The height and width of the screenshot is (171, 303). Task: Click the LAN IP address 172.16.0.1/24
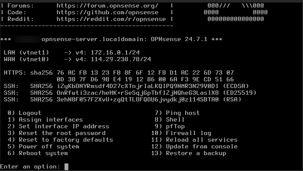pos(115,52)
